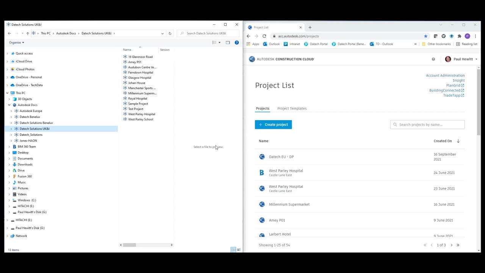Select the Projects tab
Viewport: 485px width, 273px height.
point(263,108)
